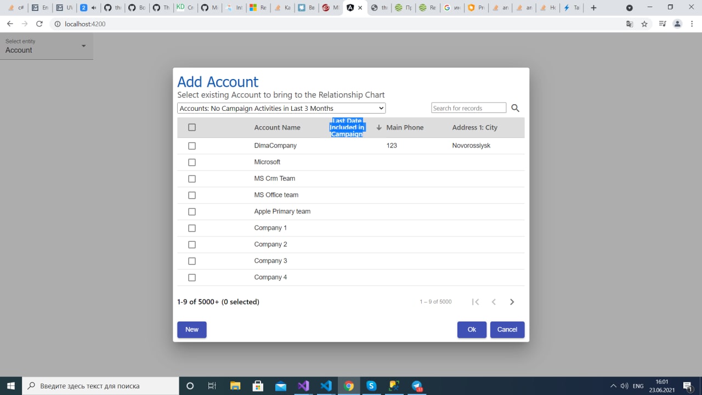This screenshot has height=395, width=702.
Task: Switch to the Google browser tab
Action: coord(452,8)
